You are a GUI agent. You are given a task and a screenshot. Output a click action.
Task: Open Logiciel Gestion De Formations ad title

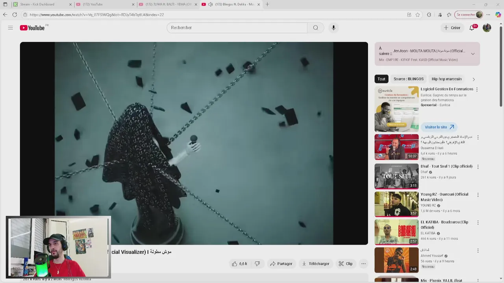[447, 89]
